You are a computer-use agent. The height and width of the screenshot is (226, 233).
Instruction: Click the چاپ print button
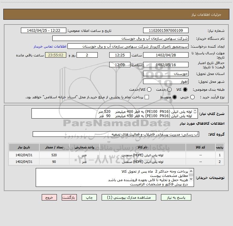pos(89,197)
